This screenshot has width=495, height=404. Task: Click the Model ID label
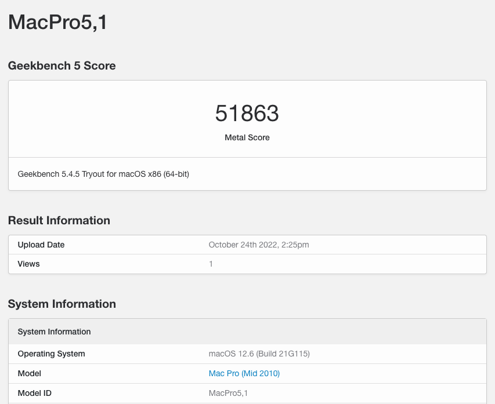click(34, 394)
